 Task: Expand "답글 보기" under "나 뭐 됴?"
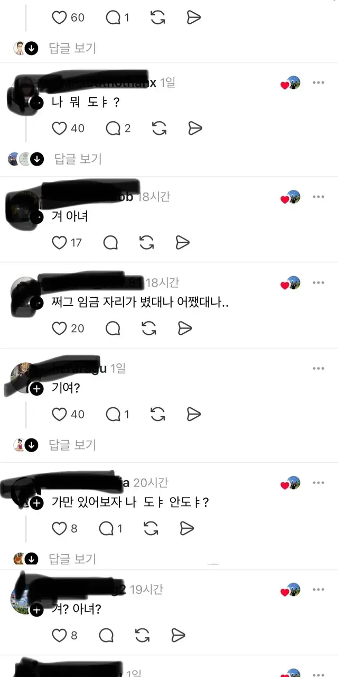coord(78,159)
